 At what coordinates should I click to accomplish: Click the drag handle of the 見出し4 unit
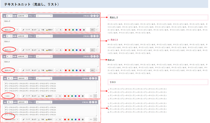tap(4, 56)
